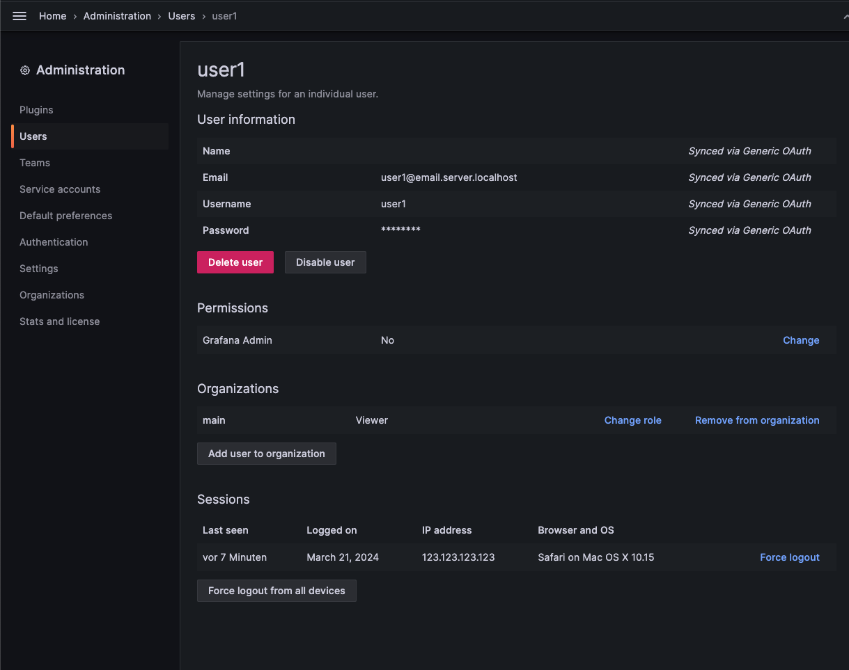Force logout the Safari session
This screenshot has height=670, width=849.
[x=789, y=557]
